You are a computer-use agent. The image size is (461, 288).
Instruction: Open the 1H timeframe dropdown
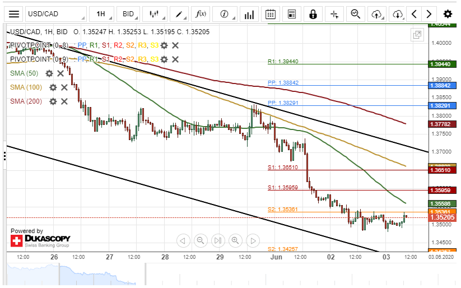point(101,14)
